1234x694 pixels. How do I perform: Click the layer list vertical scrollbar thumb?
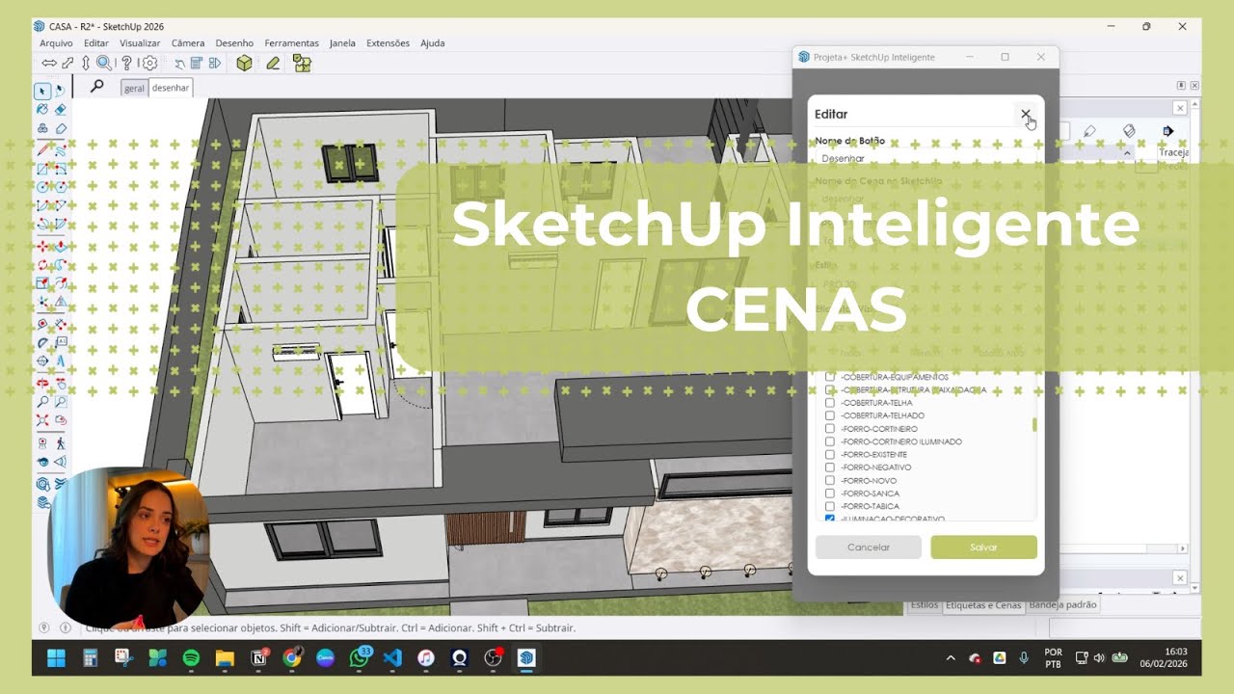tap(1035, 424)
